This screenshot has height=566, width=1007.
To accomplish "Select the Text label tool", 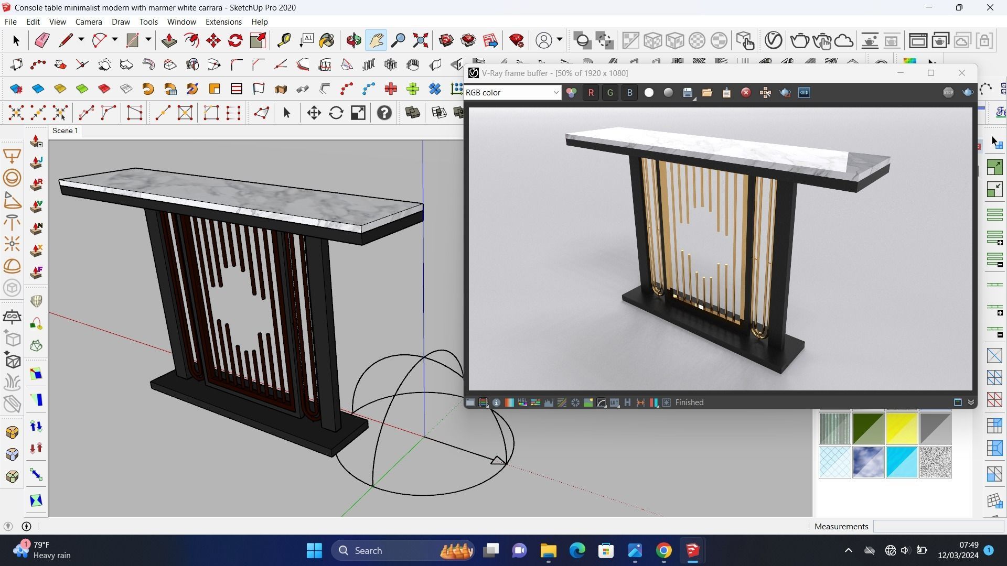I will [306, 40].
